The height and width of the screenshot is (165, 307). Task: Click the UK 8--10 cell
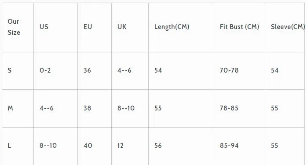[x=130, y=108]
